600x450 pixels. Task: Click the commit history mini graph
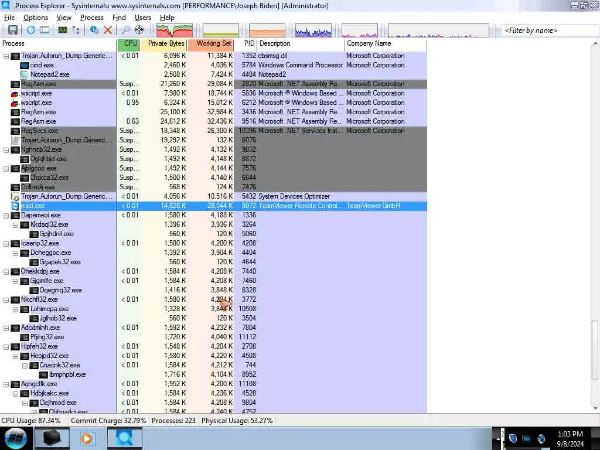(x=221, y=30)
